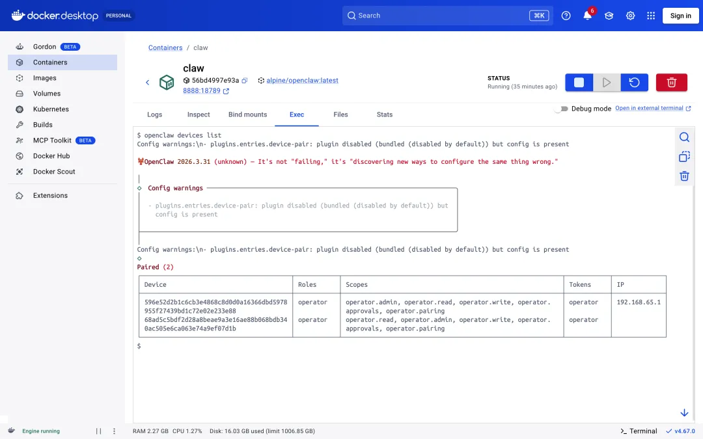Open Docker Scout in the sidebar
703x439 pixels.
tap(62, 172)
